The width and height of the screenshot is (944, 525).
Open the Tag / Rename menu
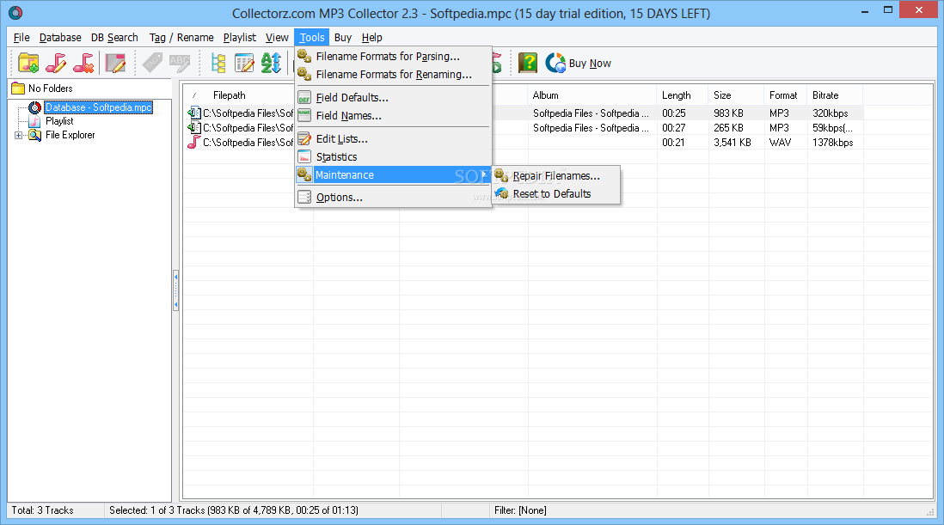coord(181,37)
